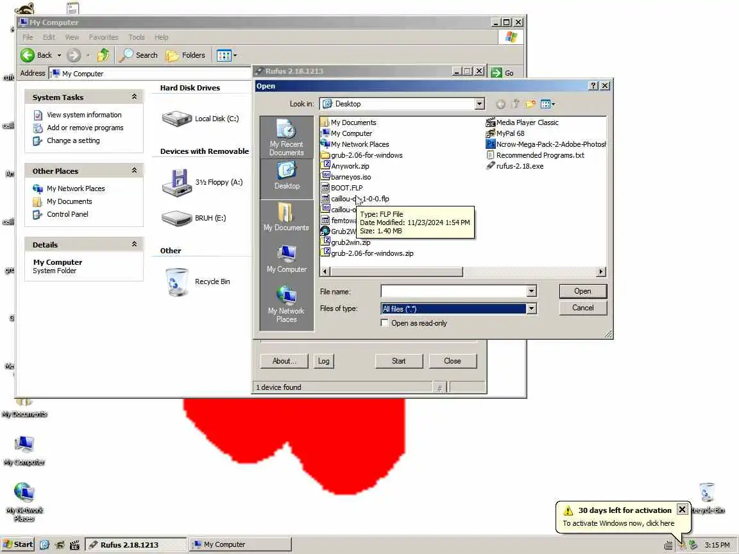
Task: Open Back history dropdown arrow
Action: coord(60,55)
